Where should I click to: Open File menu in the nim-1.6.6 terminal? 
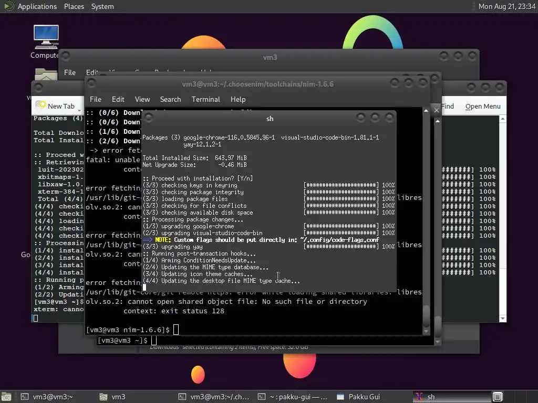(x=96, y=99)
